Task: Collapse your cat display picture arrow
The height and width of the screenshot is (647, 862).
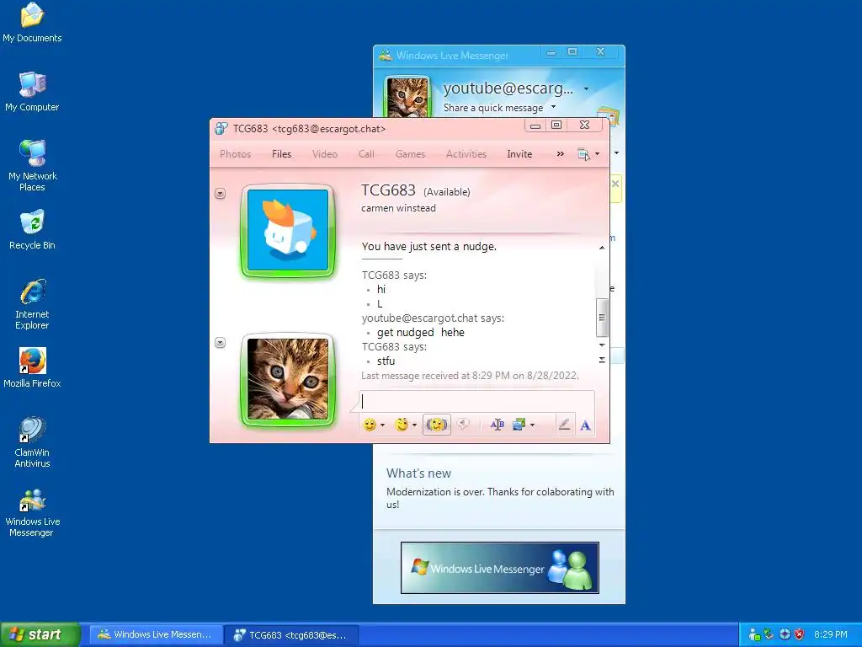Action: (x=220, y=343)
